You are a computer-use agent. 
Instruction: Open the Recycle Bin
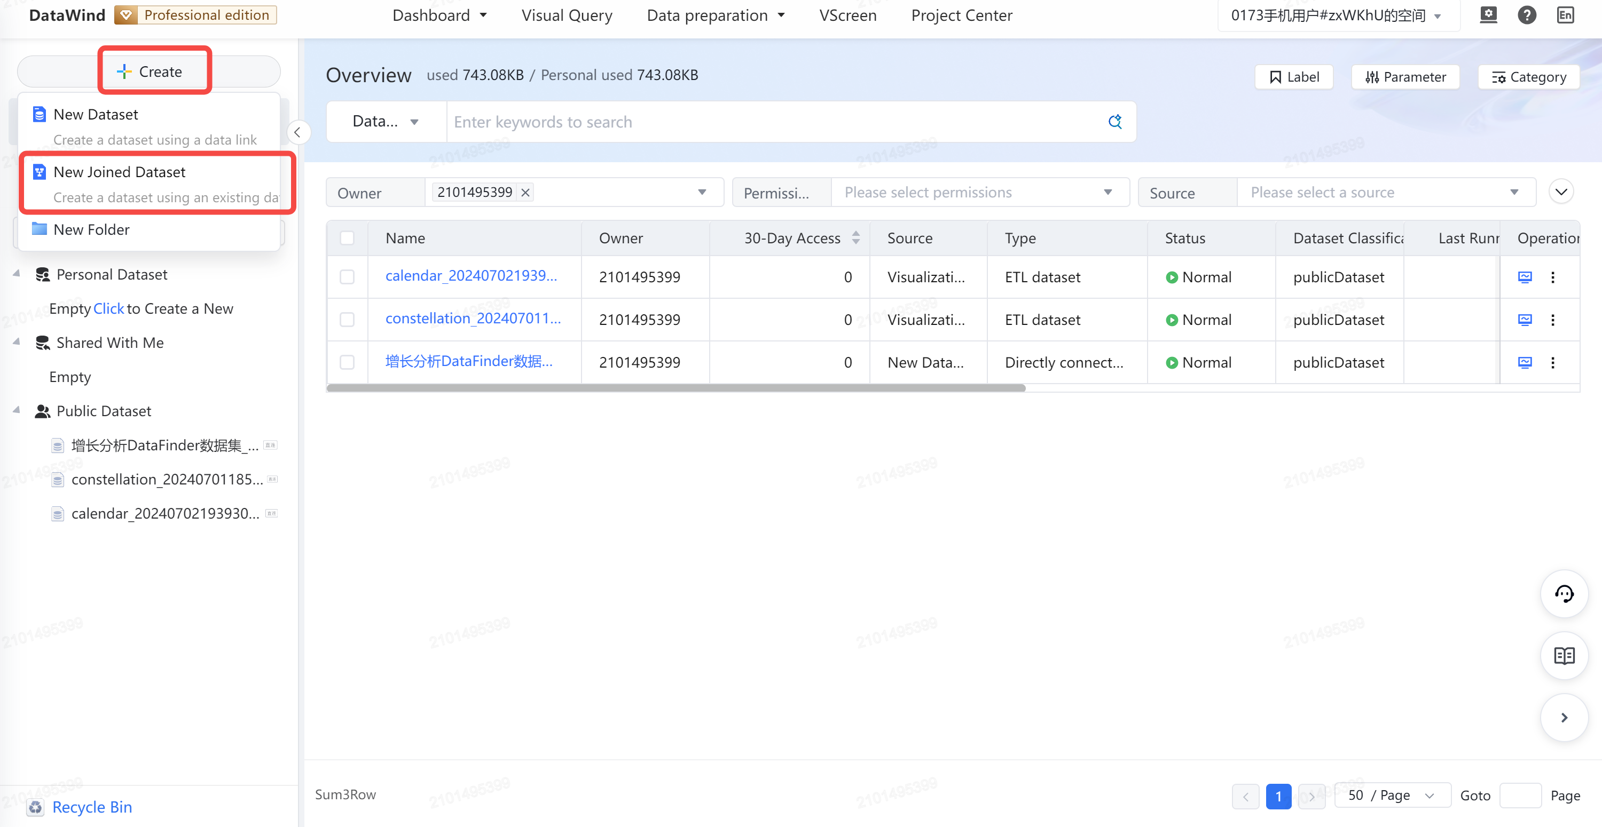(80, 807)
